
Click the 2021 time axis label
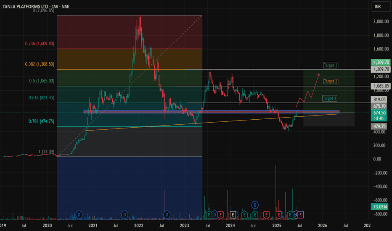pyautogui.click(x=93, y=226)
